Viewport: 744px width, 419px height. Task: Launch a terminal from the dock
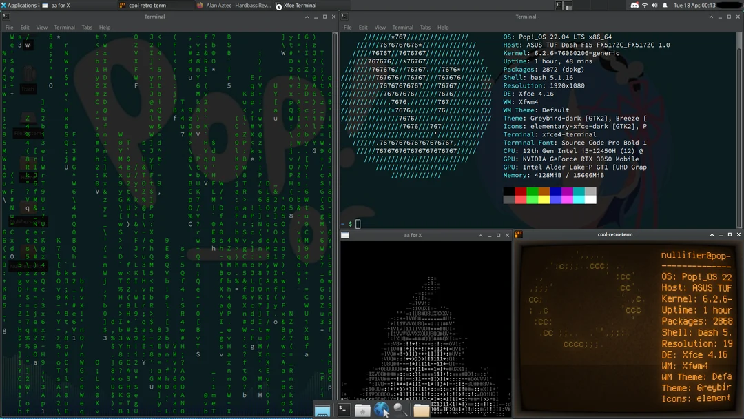342,409
